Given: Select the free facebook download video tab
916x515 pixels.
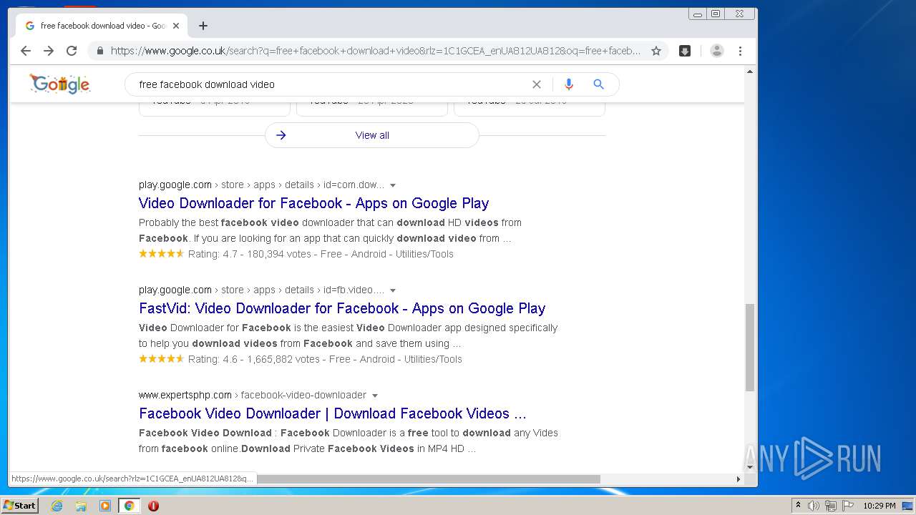Looking at the screenshot, I should click(x=101, y=26).
